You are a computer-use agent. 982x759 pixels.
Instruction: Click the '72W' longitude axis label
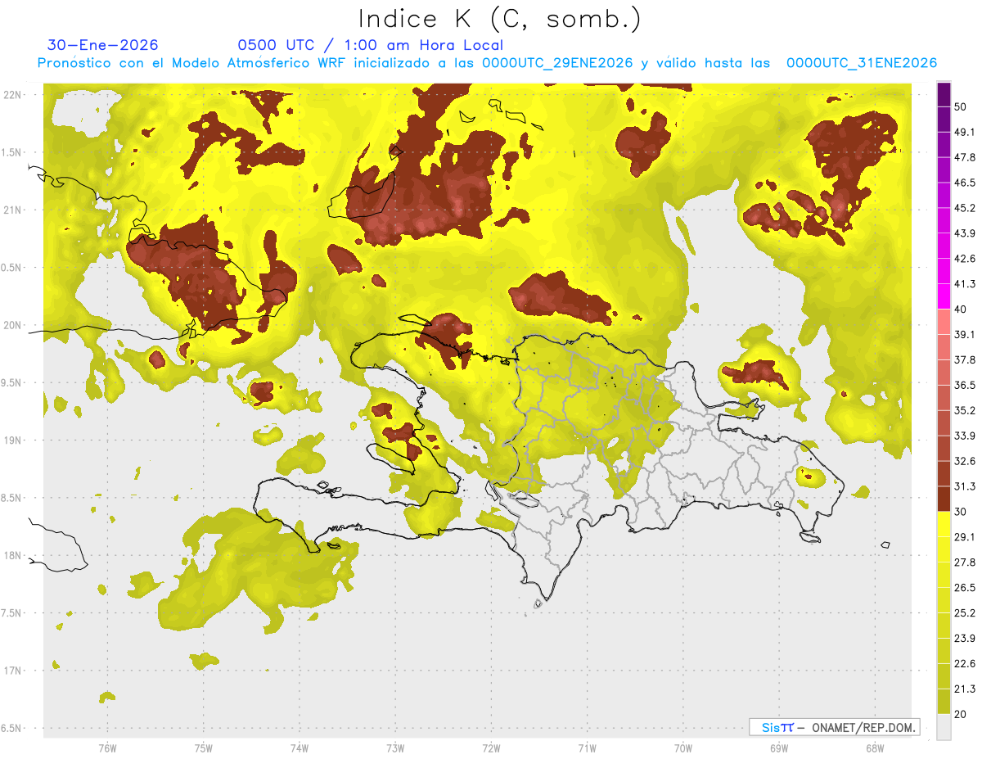492,748
